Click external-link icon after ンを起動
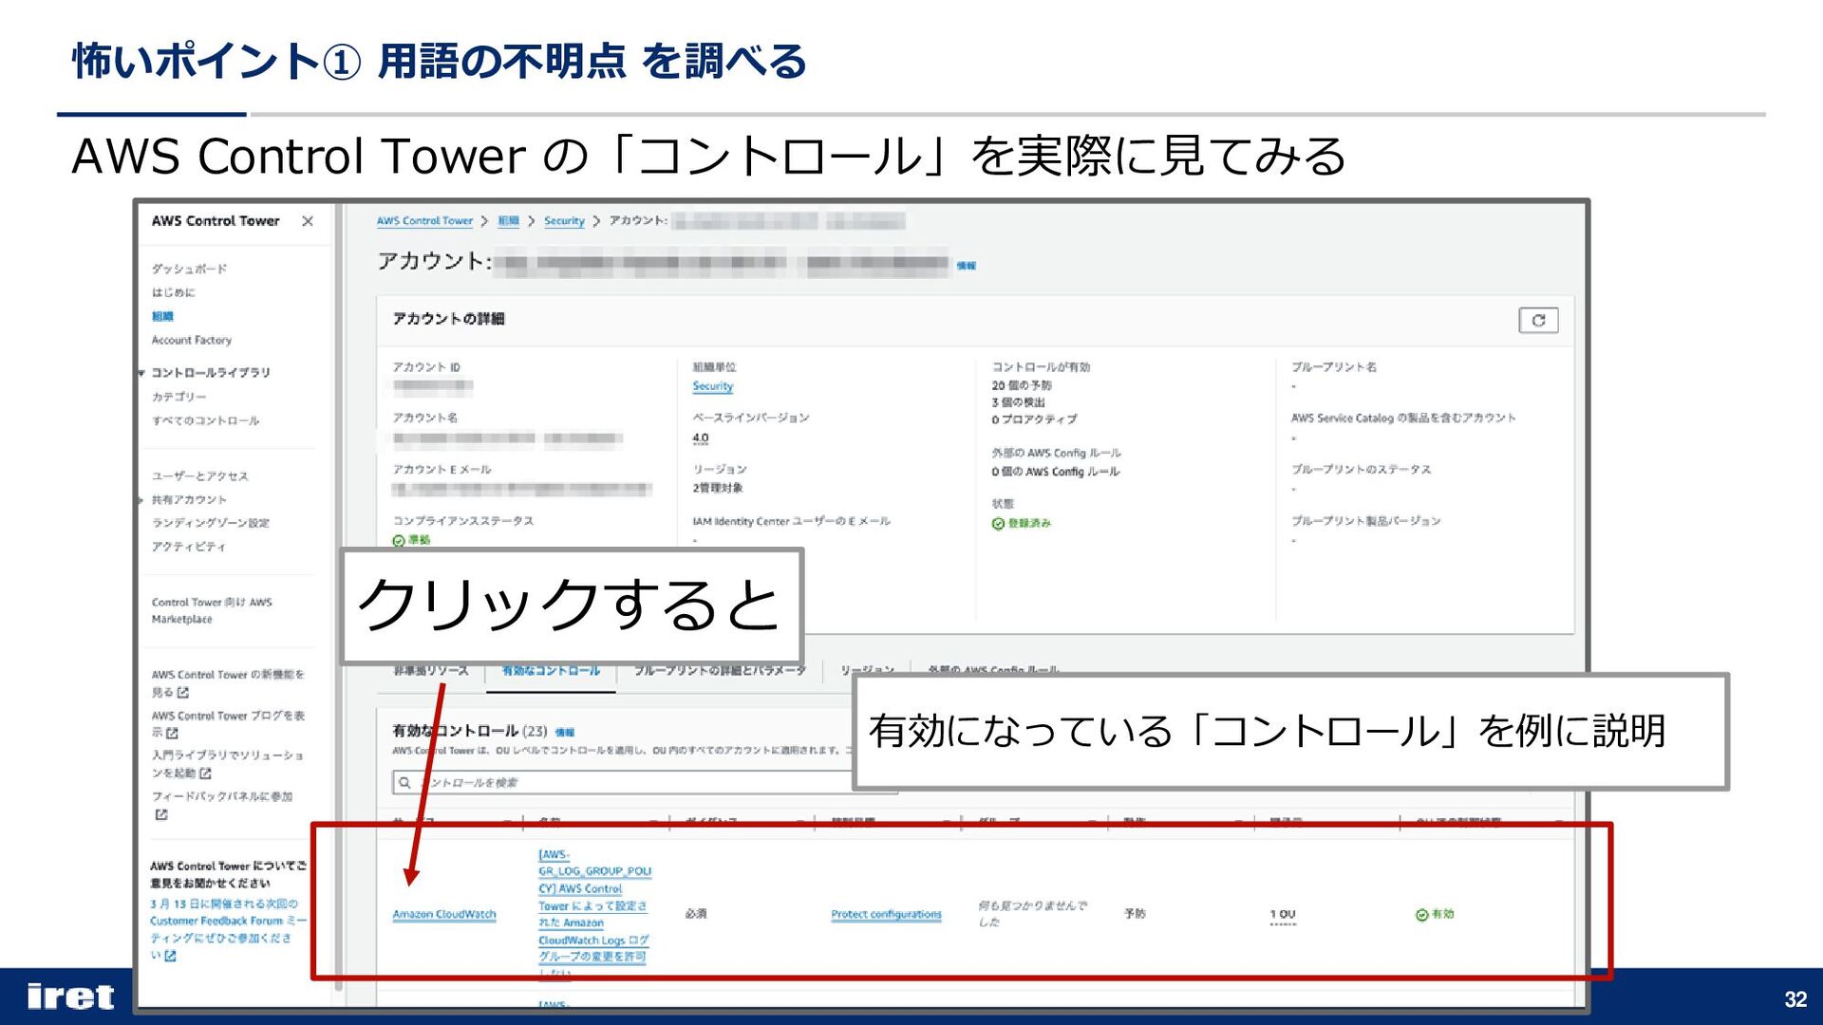 (x=205, y=773)
